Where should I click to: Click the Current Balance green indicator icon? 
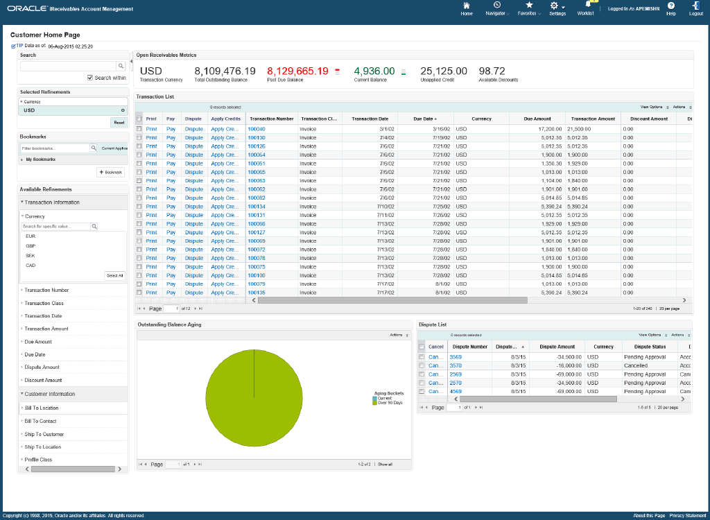(404, 71)
